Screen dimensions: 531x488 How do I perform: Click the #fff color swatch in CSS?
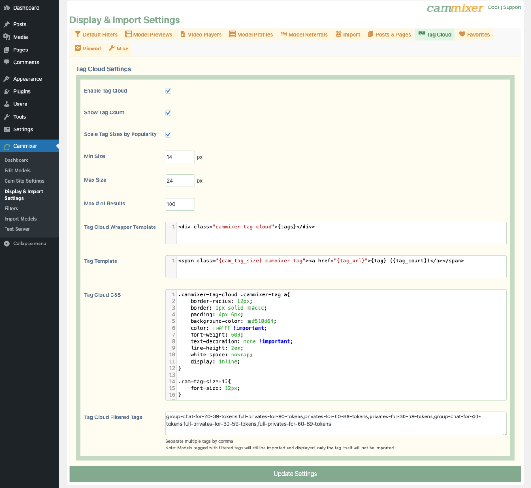point(215,328)
